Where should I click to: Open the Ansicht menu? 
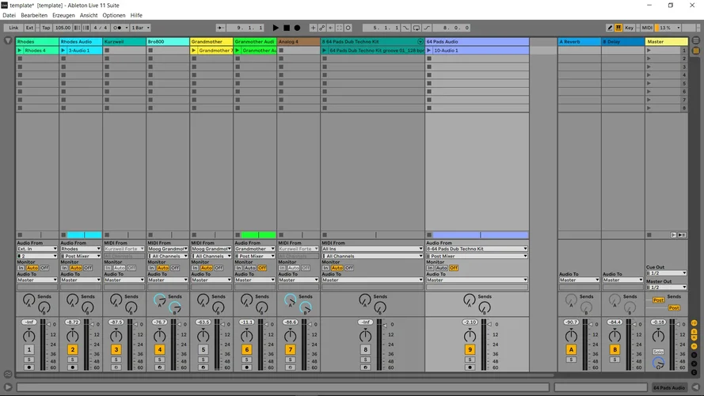click(x=89, y=15)
